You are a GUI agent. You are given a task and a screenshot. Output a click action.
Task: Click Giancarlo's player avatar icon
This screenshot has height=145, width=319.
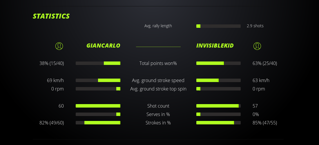59,46
